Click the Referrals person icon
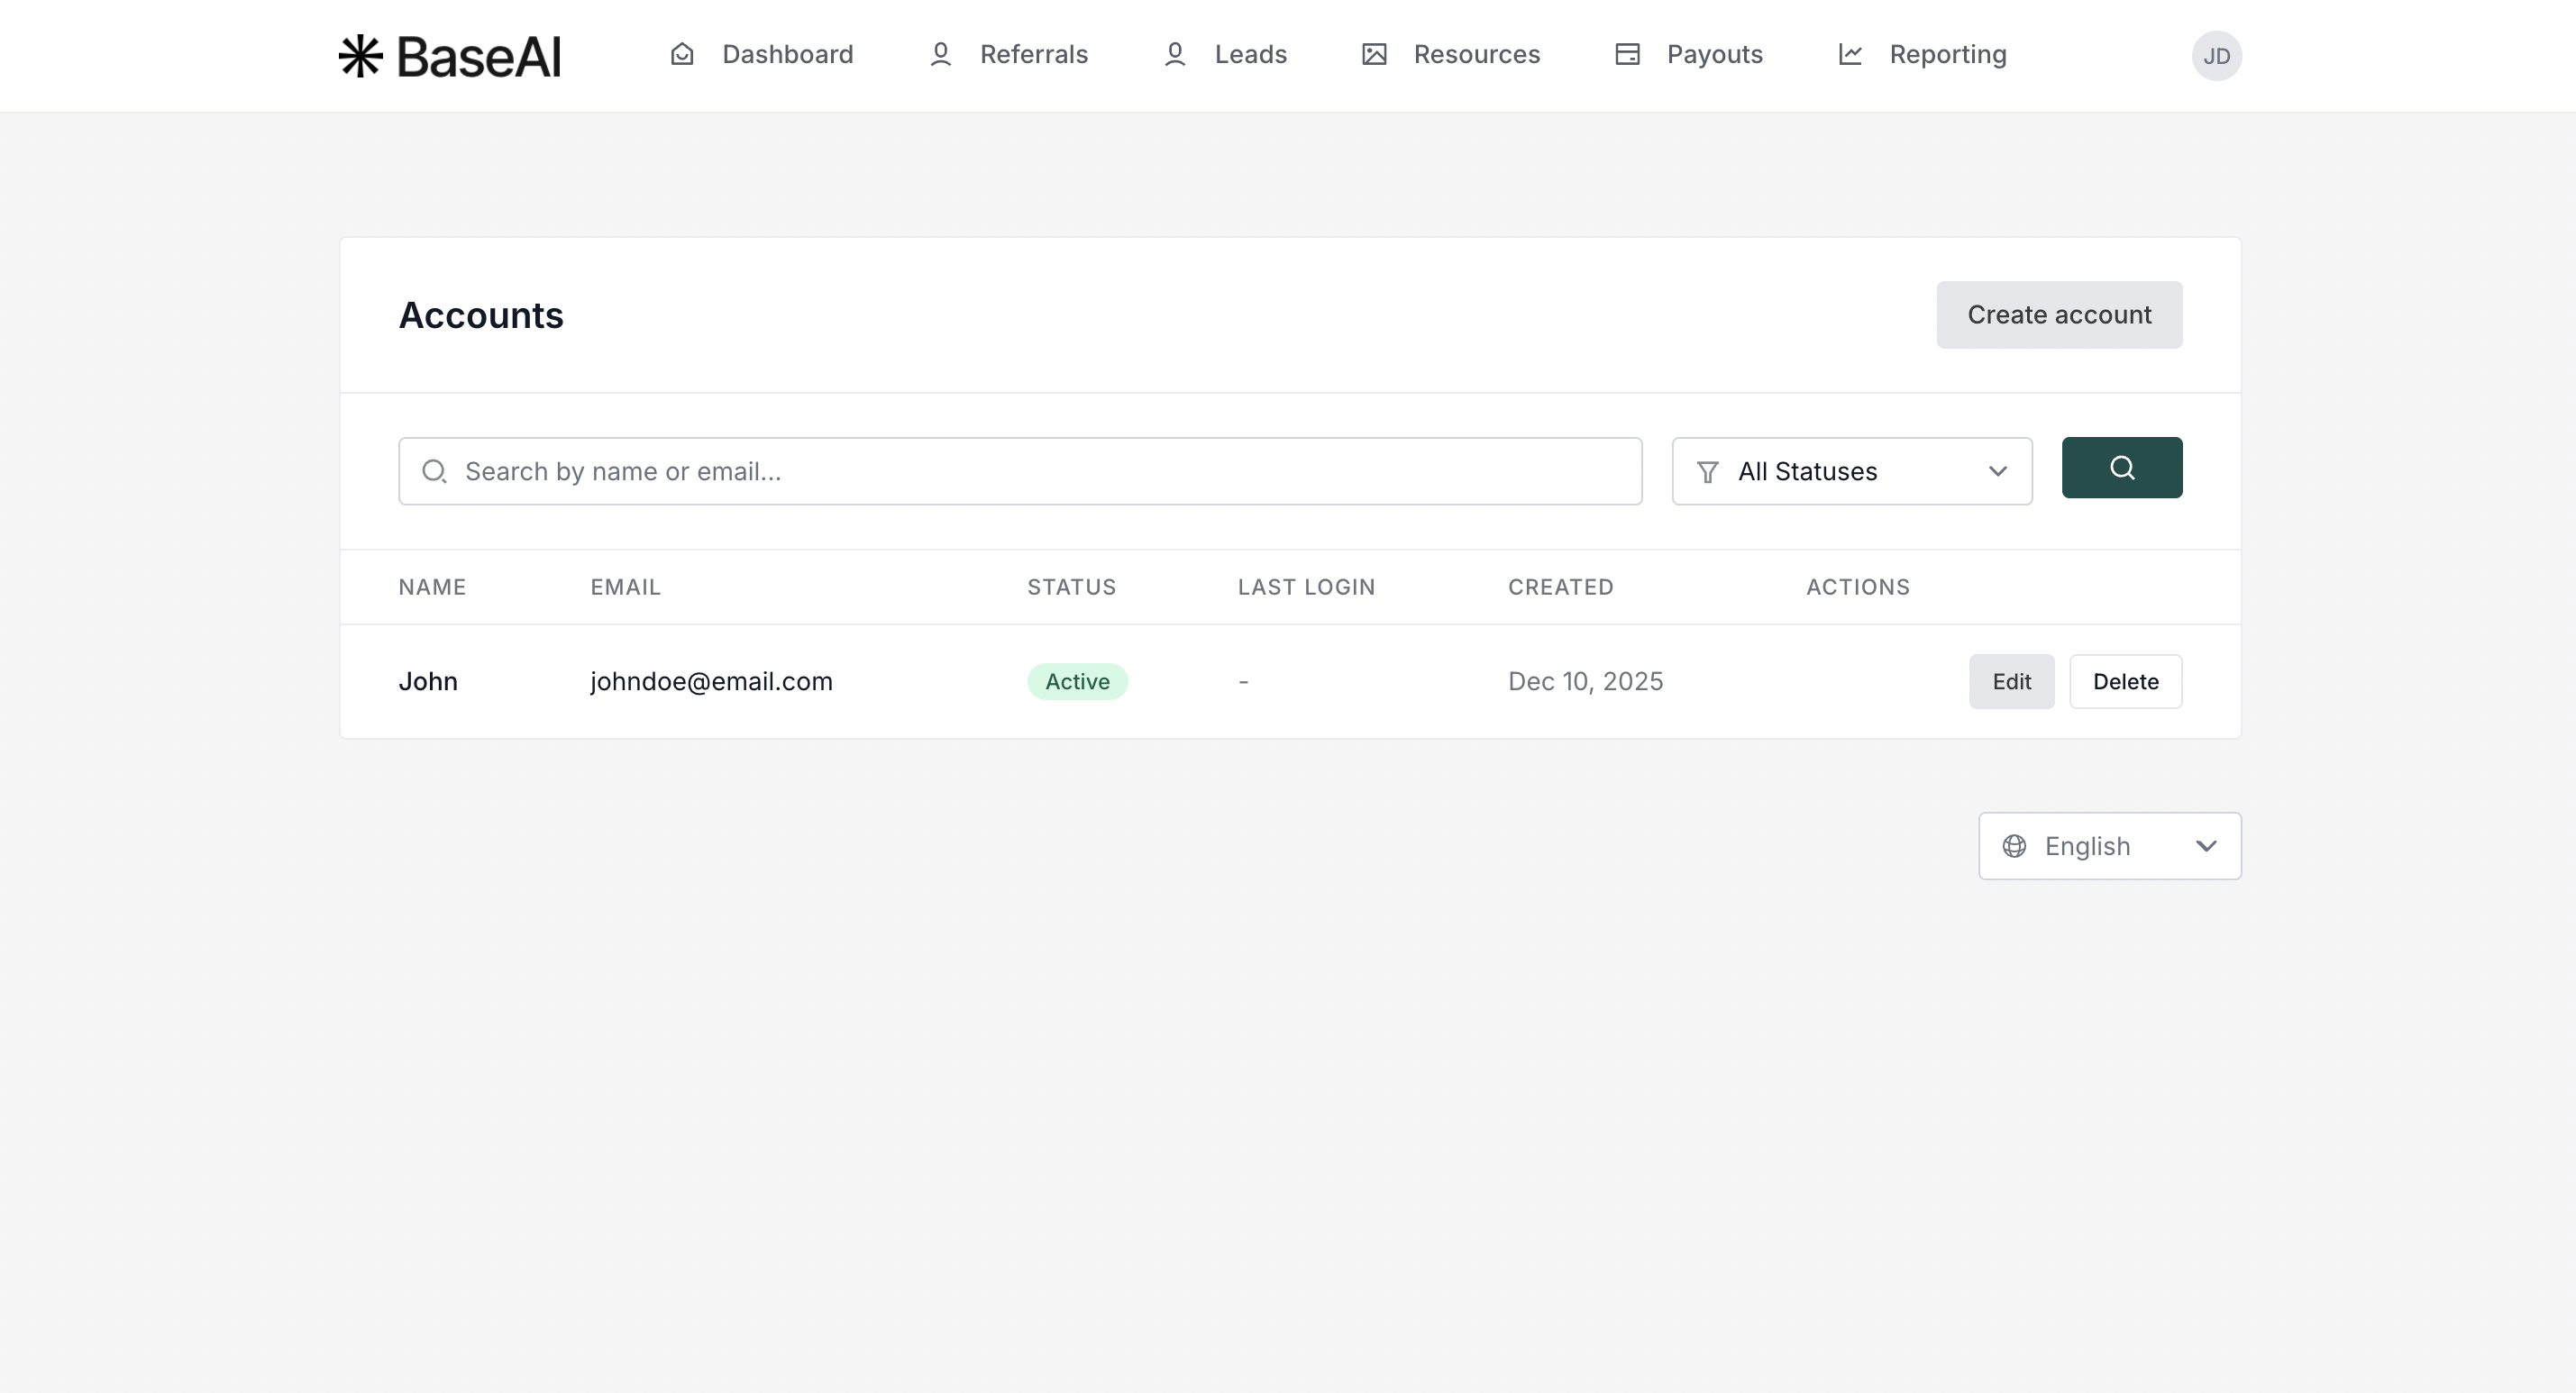2576x1393 pixels. click(x=940, y=54)
